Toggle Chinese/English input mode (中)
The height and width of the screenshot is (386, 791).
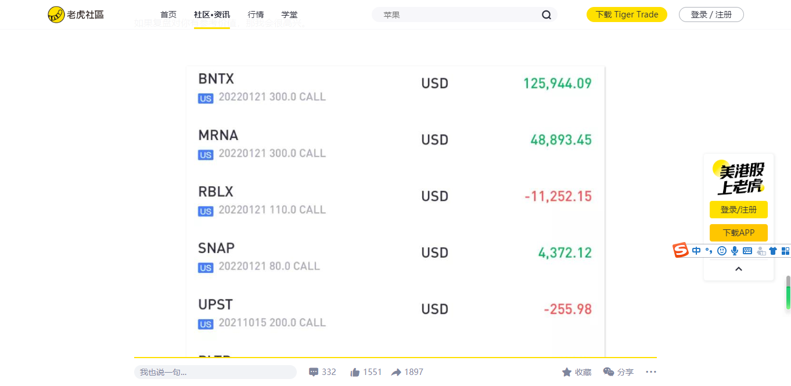click(696, 251)
